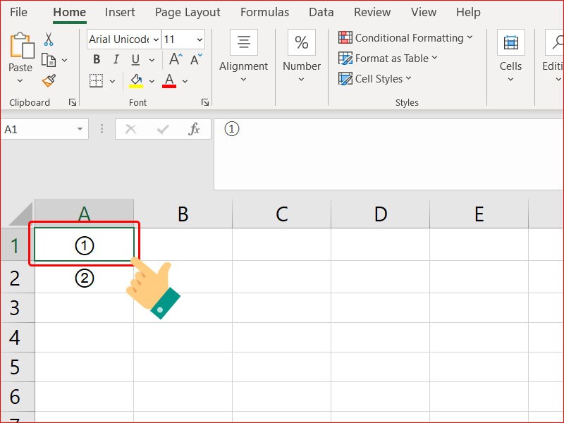The image size is (564, 423).
Task: Toggle Italic formatting
Action: [x=116, y=59]
